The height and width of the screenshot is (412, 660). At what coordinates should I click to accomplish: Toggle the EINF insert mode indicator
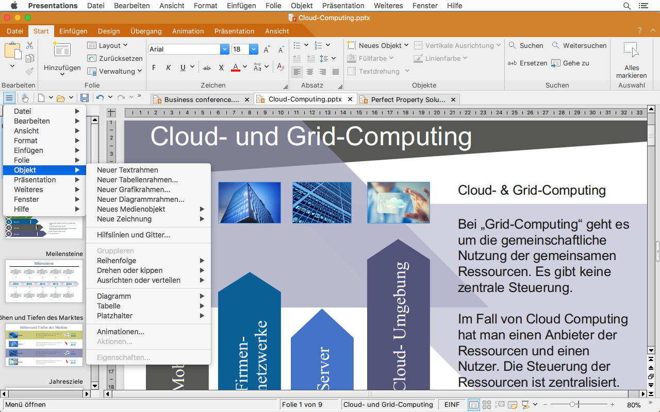(x=452, y=405)
